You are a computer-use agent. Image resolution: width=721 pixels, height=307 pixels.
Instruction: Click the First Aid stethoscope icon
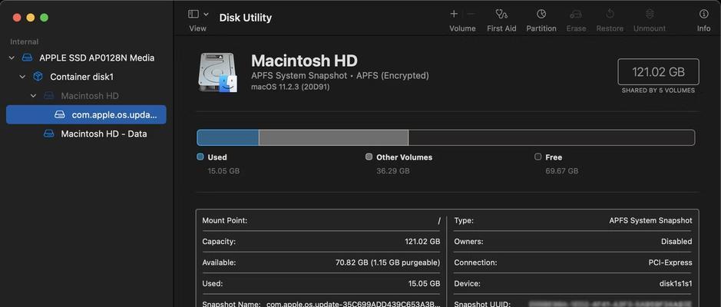point(501,14)
